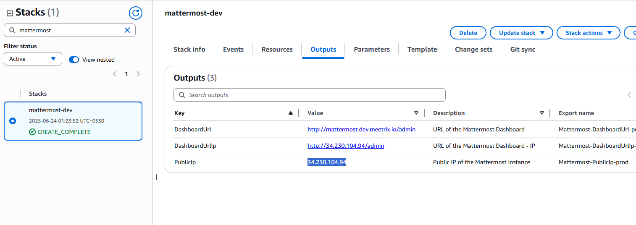Open the mattermost.dev.meetrix.io admin link

[361, 129]
